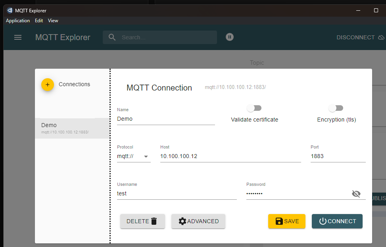Click the Topic label behind the dialog
Screen dimensions: 386x247
(x=257, y=63)
